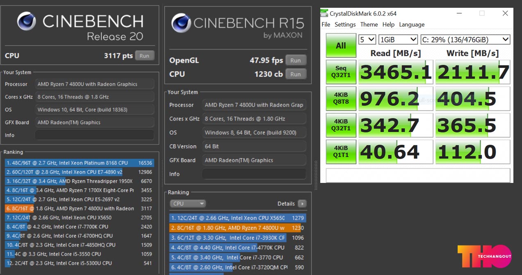Select the Xeon E5-2697 v2 ranking row

click(80, 199)
